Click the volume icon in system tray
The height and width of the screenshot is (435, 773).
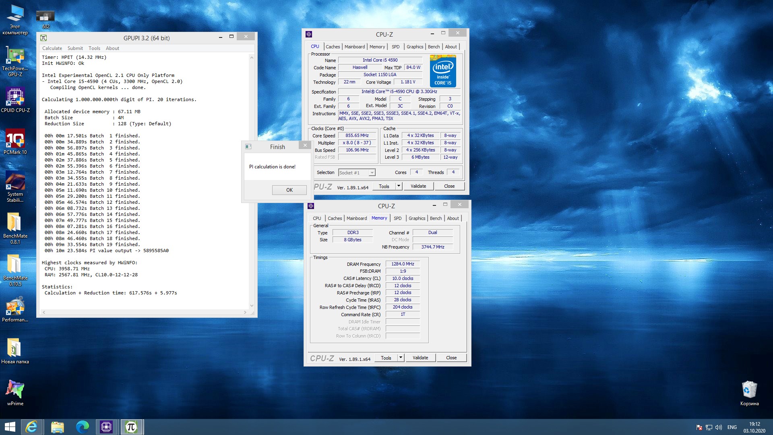point(719,427)
